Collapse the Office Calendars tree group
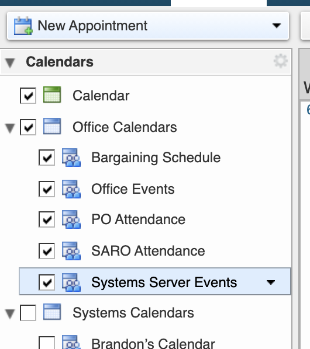Viewport: 310px width, 349px height. click(10, 128)
